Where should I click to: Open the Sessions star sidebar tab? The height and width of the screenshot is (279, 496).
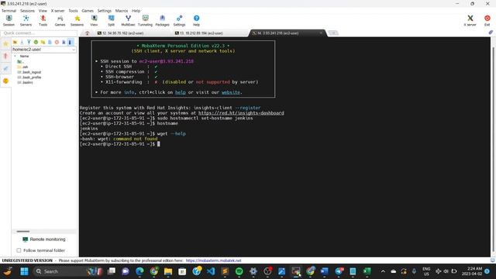point(5,43)
